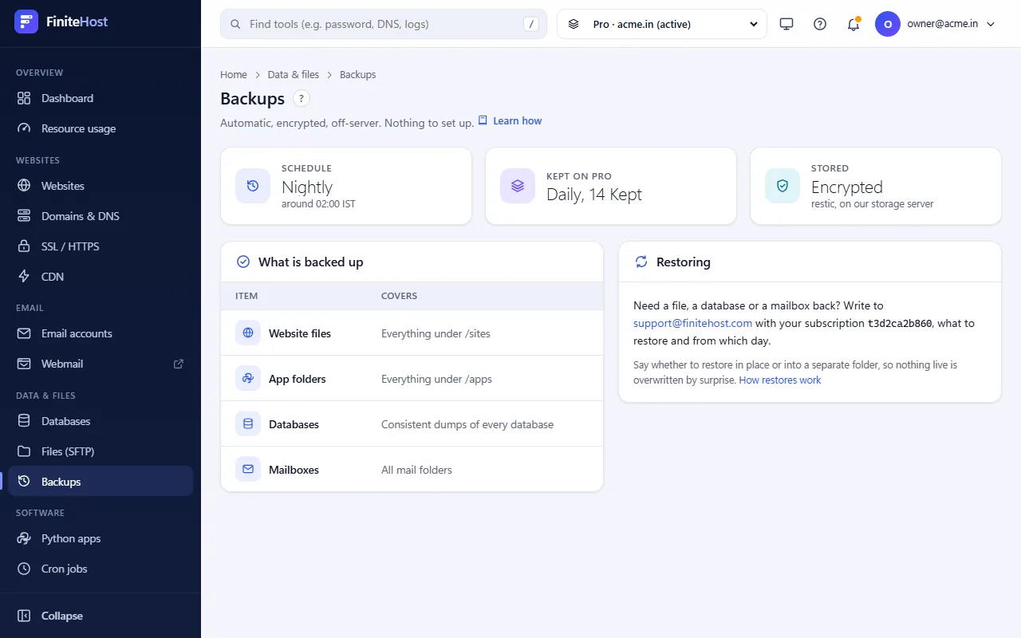
Task: Click the monitor display icon
Action: [x=786, y=24]
